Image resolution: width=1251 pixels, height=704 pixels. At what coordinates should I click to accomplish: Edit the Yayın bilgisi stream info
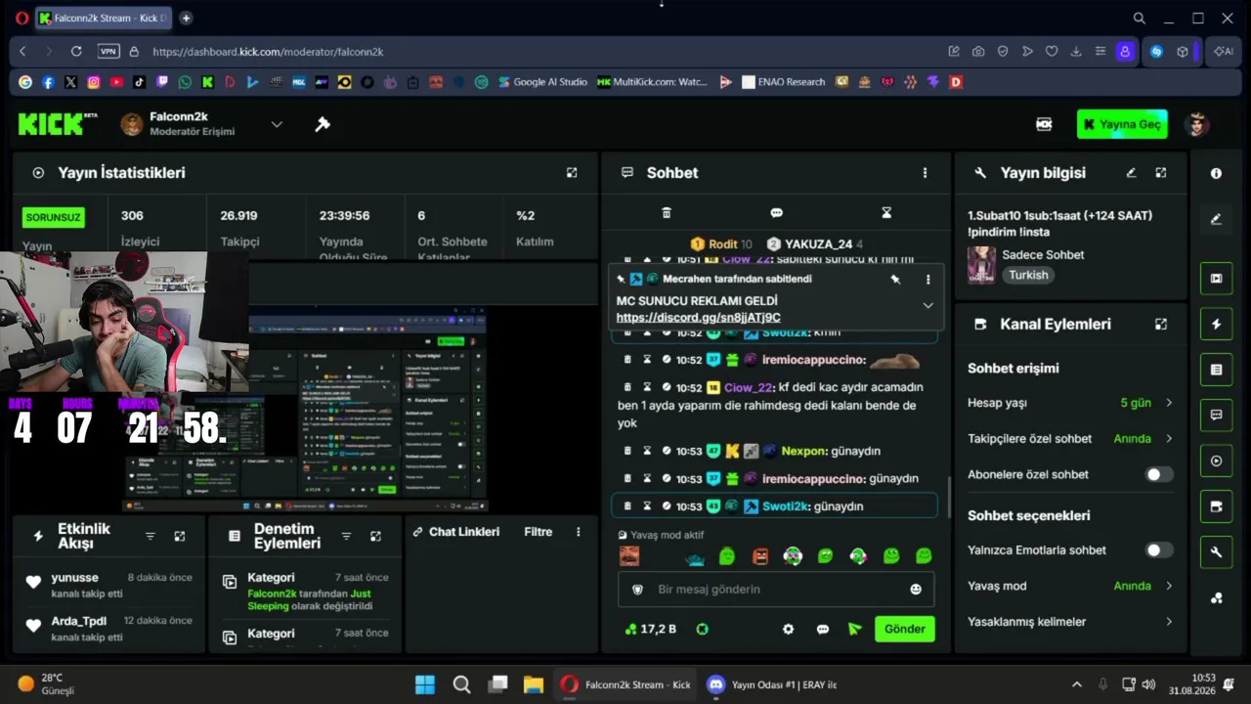(x=1131, y=173)
